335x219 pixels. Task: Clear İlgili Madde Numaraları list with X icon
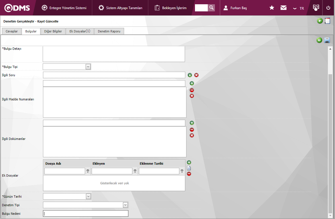point(192,96)
